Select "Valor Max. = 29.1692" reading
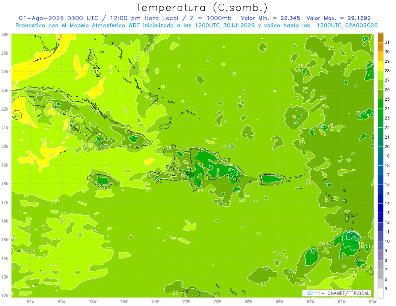 339,18
